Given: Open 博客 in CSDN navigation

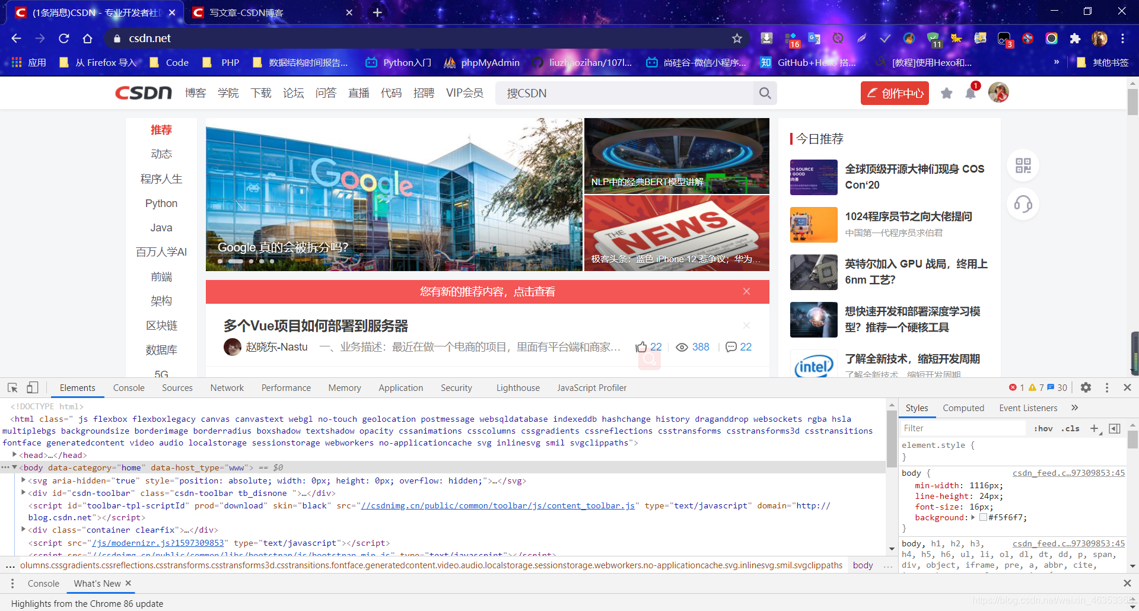Looking at the screenshot, I should point(195,93).
